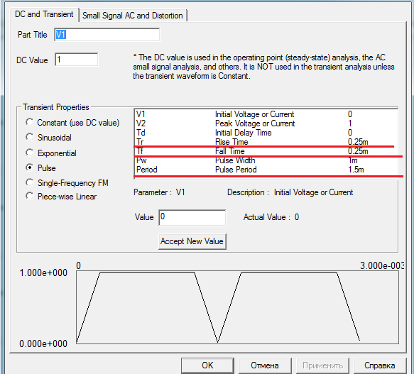Viewport: 414px width, 374px height.
Task: Select the V1 Initial Voltage parameter row
Action: click(x=266, y=114)
